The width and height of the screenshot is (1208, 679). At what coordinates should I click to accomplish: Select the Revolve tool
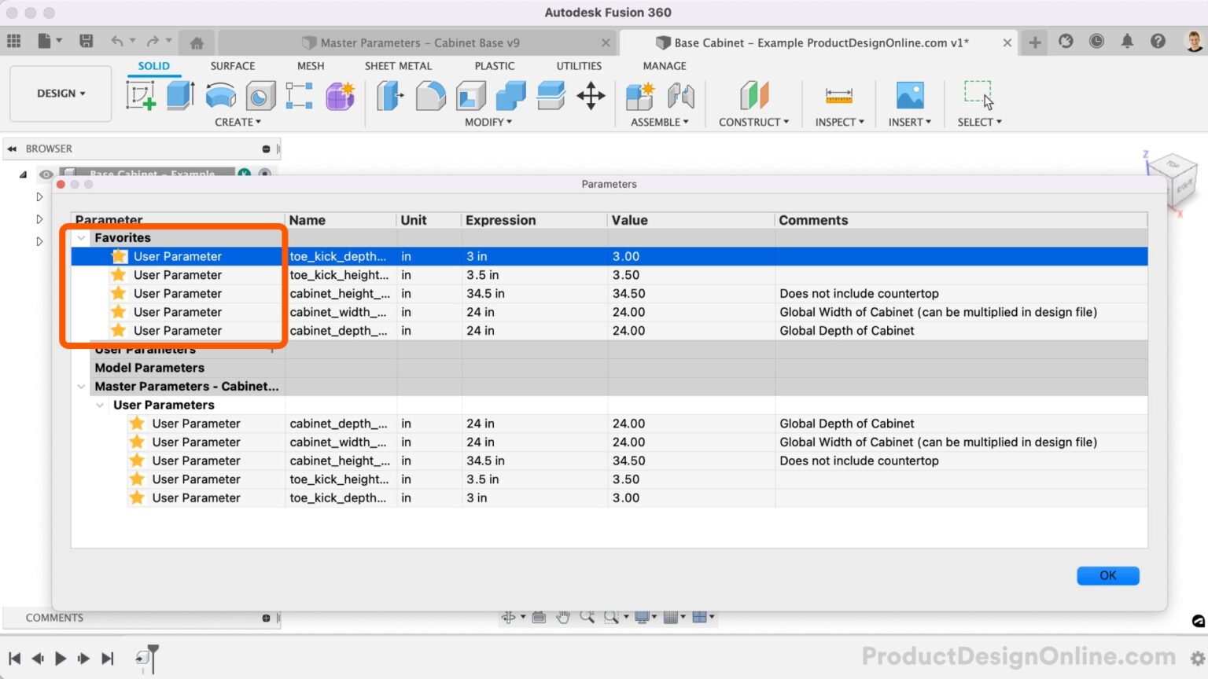[x=221, y=95]
